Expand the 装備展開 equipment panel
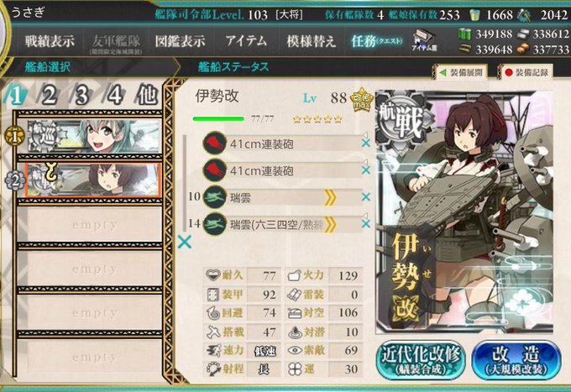Image resolution: width=571 pixels, height=392 pixels. 461,72
